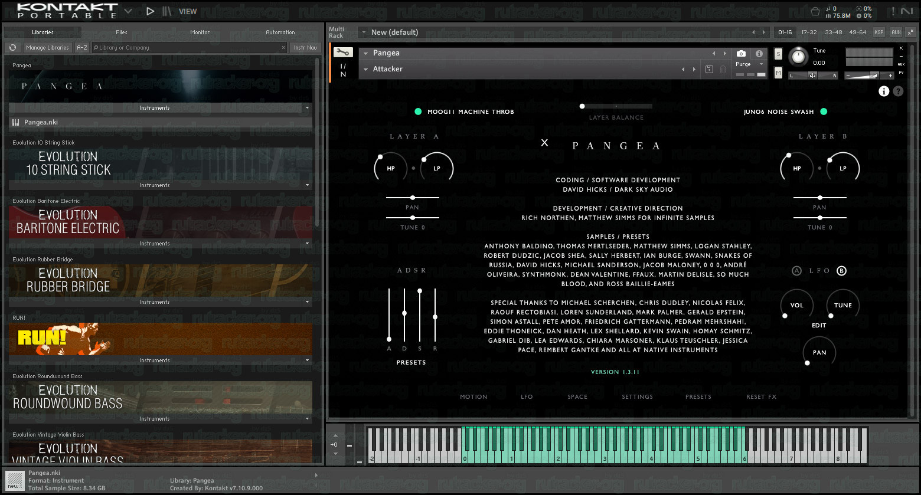Open SETTINGS page in Pangea
This screenshot has height=495, width=921.
click(x=638, y=397)
